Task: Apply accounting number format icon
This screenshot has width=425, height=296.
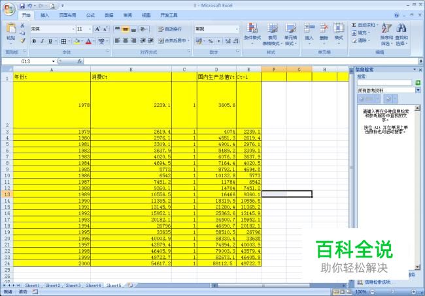Action: 199,41
